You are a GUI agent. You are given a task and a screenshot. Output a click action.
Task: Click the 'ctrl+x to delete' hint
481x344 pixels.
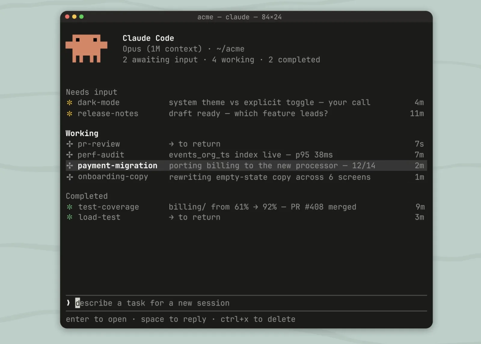tap(258, 319)
